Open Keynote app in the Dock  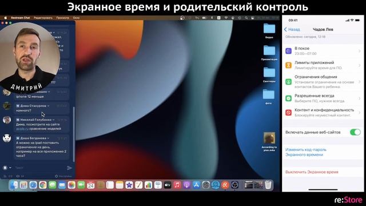tap(158, 185)
